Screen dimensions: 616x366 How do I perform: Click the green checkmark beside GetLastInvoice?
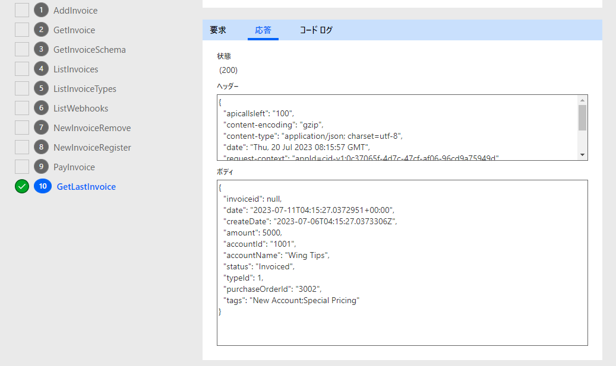point(22,186)
